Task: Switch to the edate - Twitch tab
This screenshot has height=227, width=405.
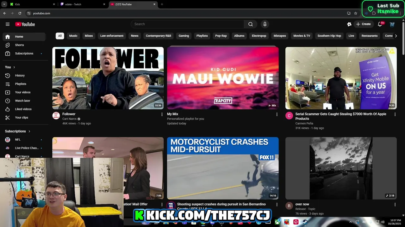Action: point(83,4)
